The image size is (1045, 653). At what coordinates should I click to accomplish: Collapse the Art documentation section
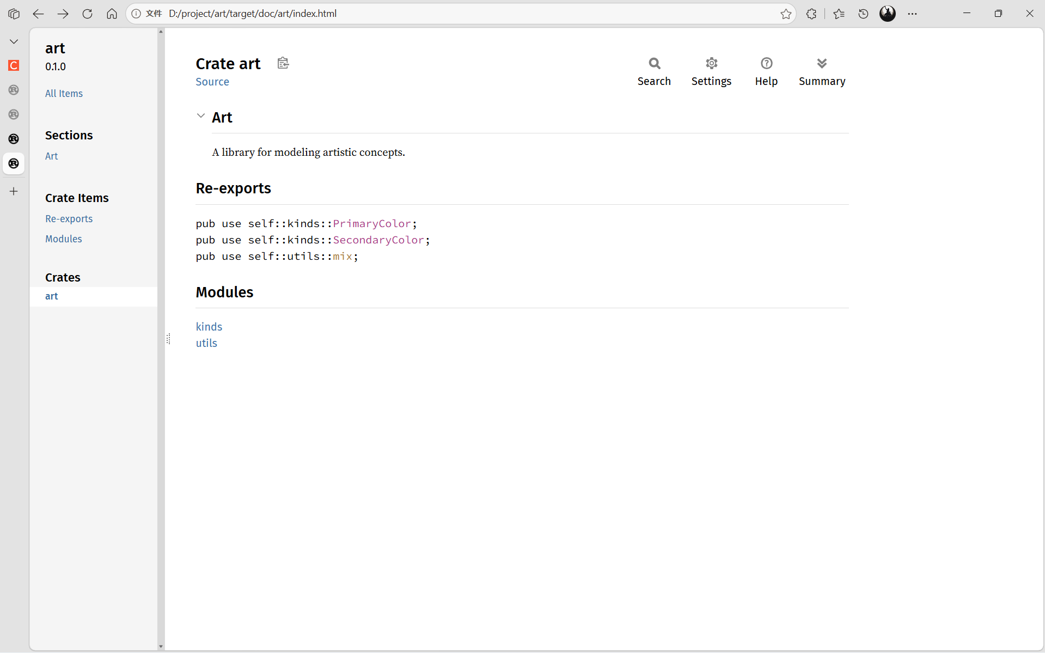coord(201,115)
